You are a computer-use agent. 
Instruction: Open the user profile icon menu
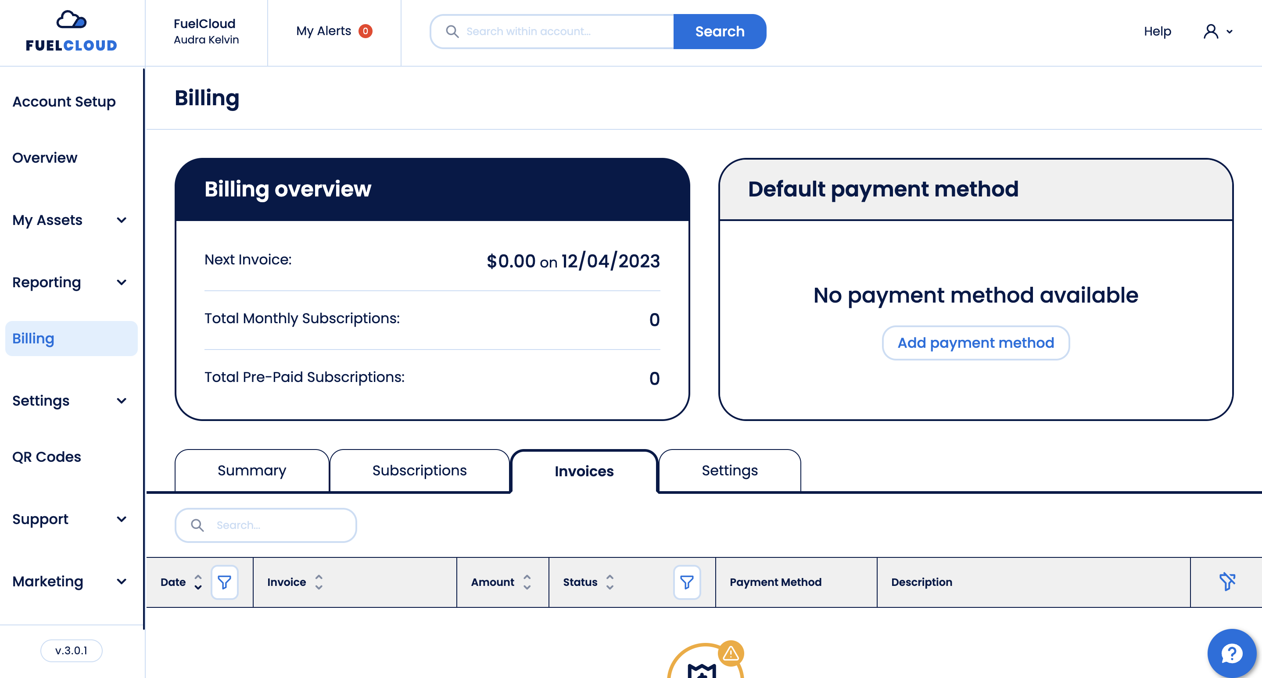(x=1211, y=31)
